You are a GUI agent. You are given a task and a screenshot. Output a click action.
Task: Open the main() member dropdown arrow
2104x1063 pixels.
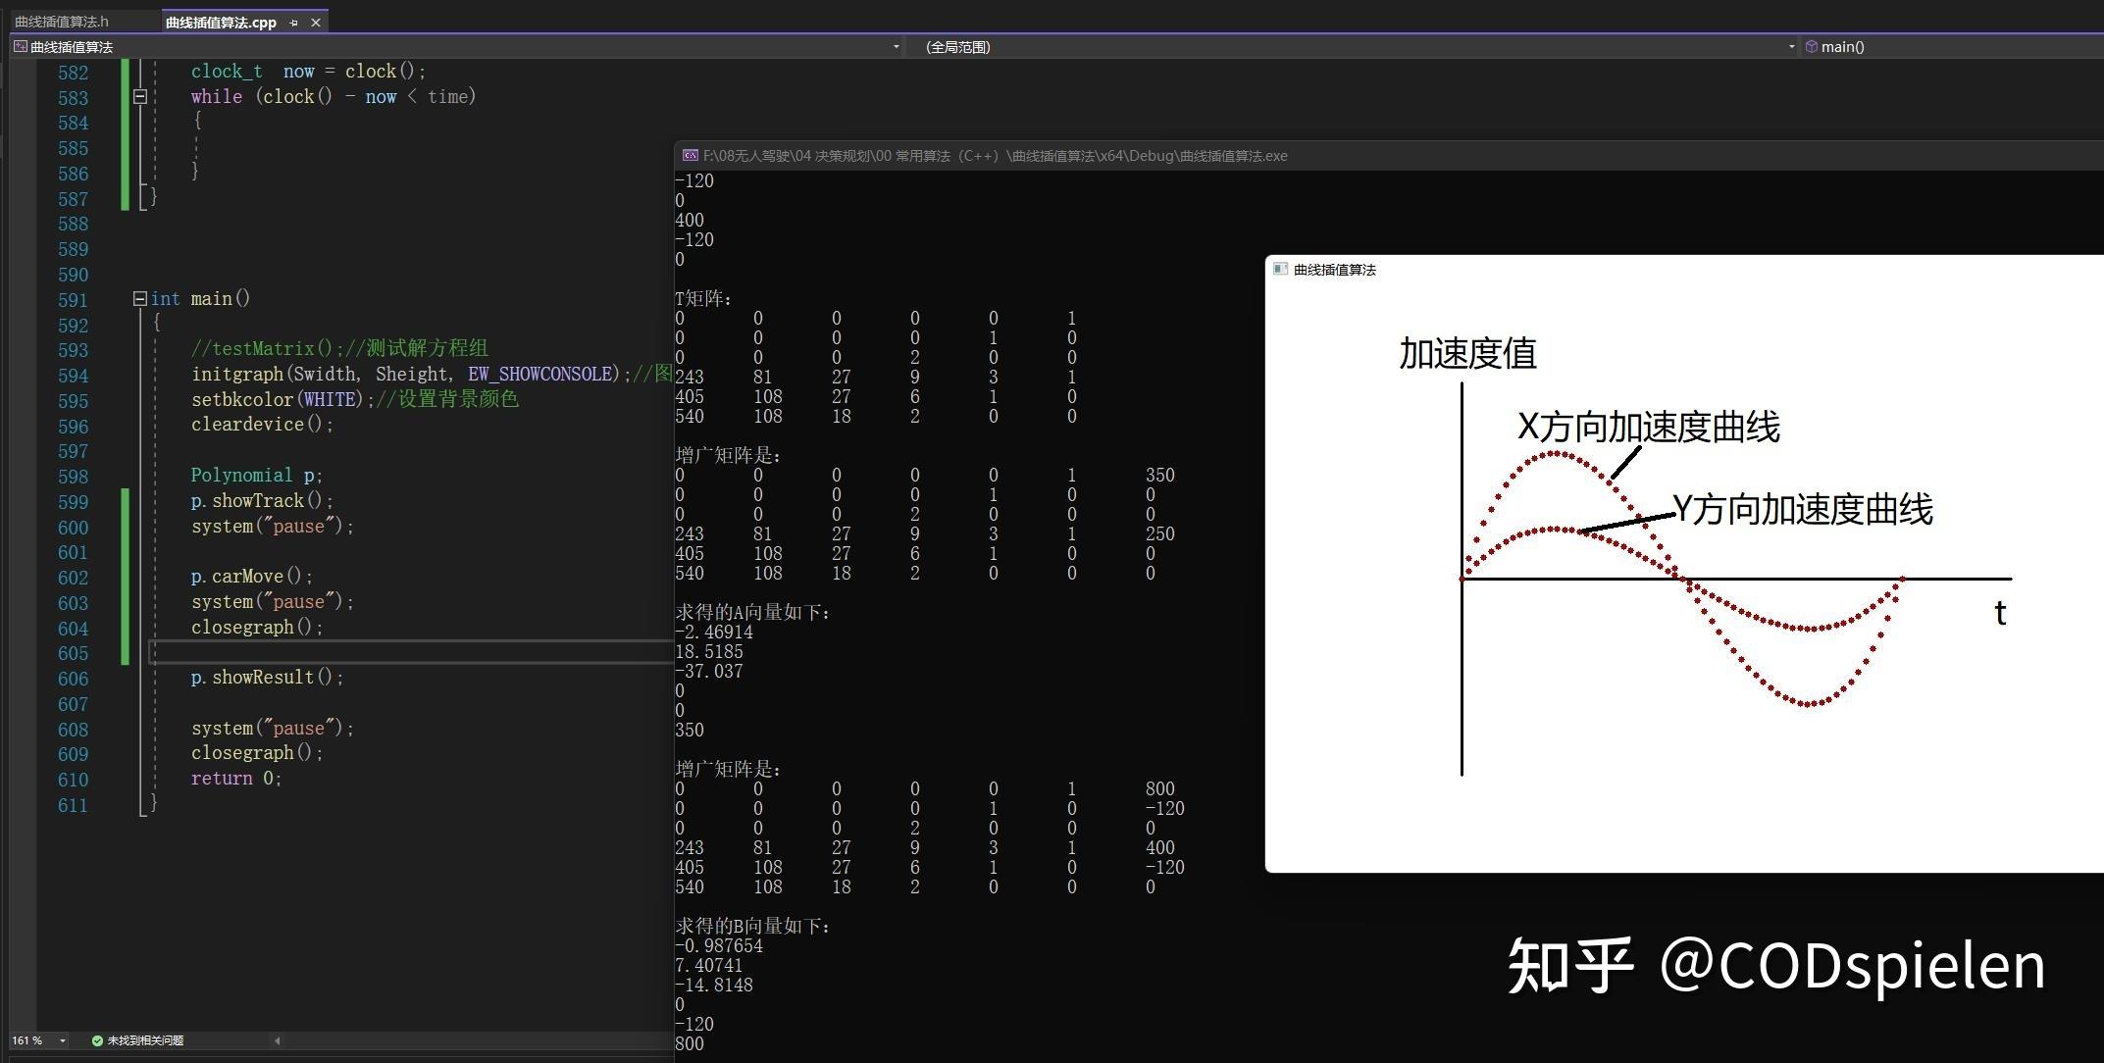tap(1793, 46)
